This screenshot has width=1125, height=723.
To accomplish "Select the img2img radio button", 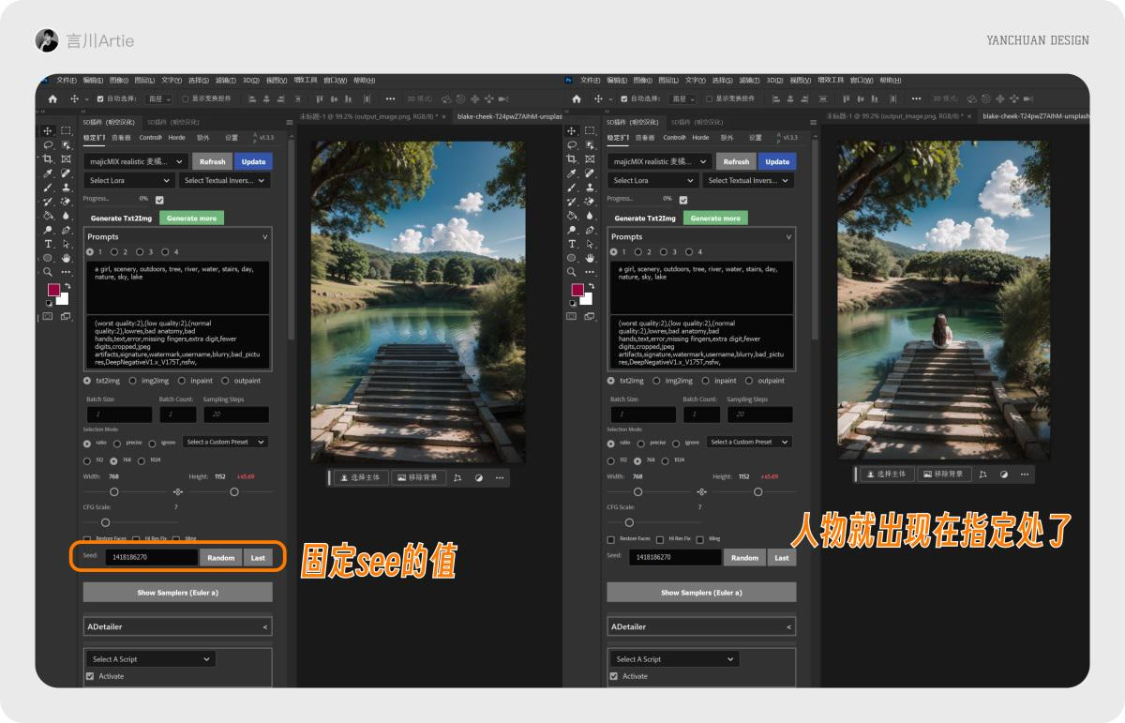I will pos(132,381).
